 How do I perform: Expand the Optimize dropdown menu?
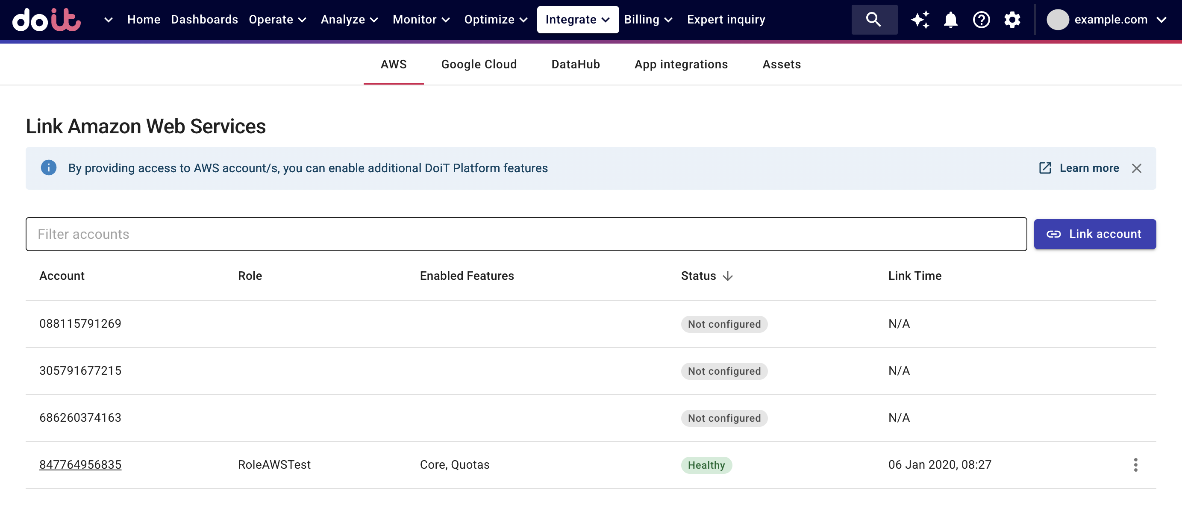(496, 20)
